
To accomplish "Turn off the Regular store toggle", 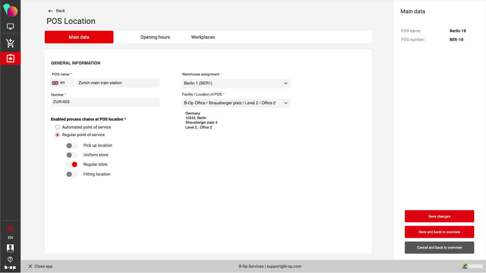I will click(72, 165).
